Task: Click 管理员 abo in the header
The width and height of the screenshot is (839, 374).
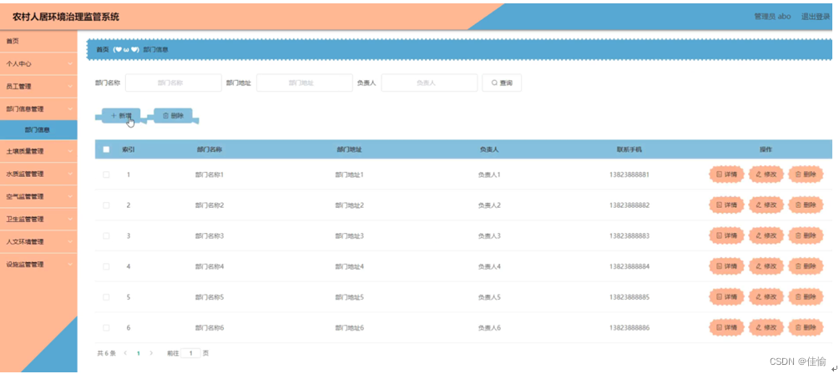Action: (772, 17)
